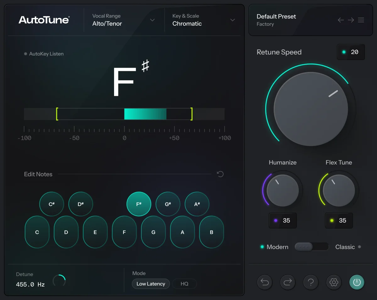Click the Humanize value field showing 35
The image size is (377, 300).
click(x=283, y=220)
